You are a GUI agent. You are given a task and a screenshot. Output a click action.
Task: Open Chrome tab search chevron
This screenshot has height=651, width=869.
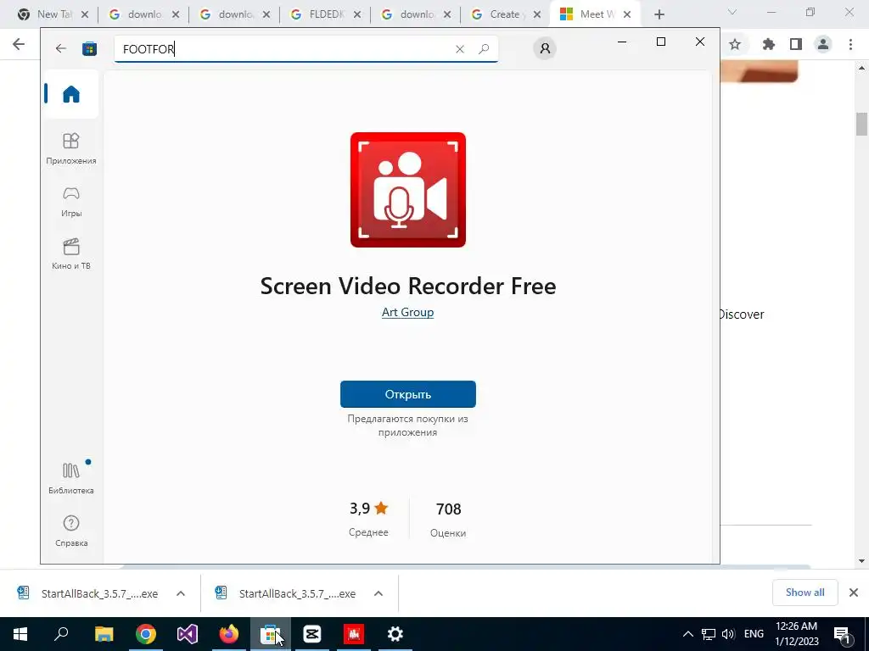coord(732,12)
